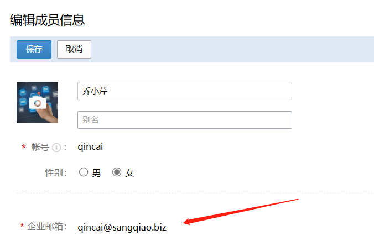Viewport: 374px width, 246px height.
Task: Focus the name field containing 乔小芹
Action: point(185,91)
